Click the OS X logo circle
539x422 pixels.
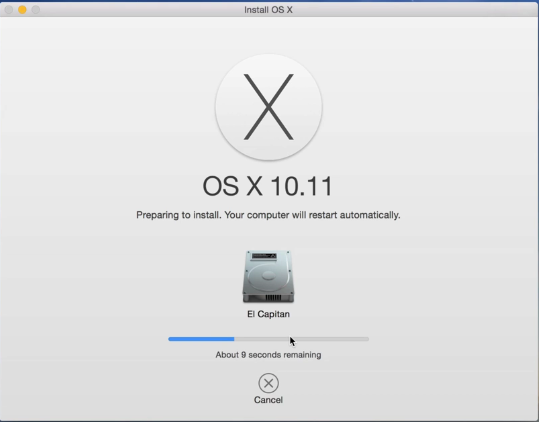[268, 107]
